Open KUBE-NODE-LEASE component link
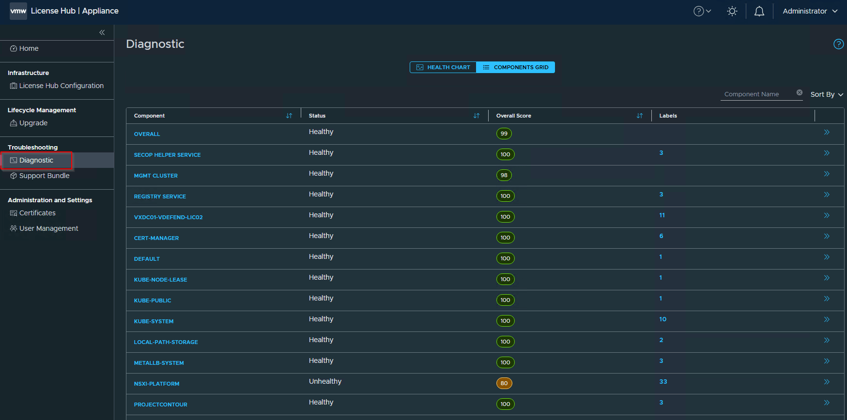The image size is (847, 420). tap(160, 280)
